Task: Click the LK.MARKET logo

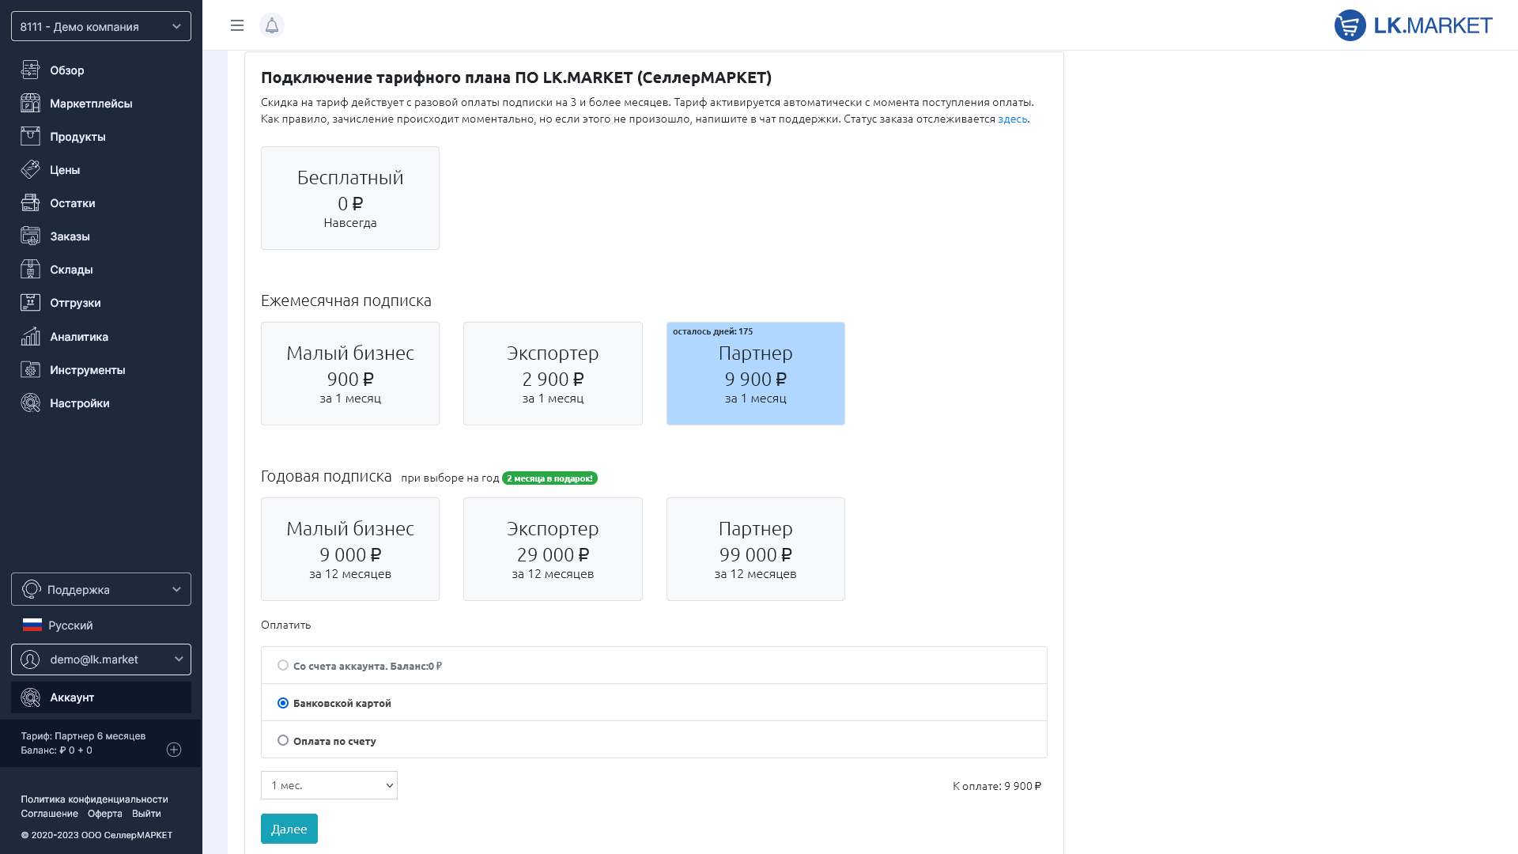Action: pos(1413,25)
